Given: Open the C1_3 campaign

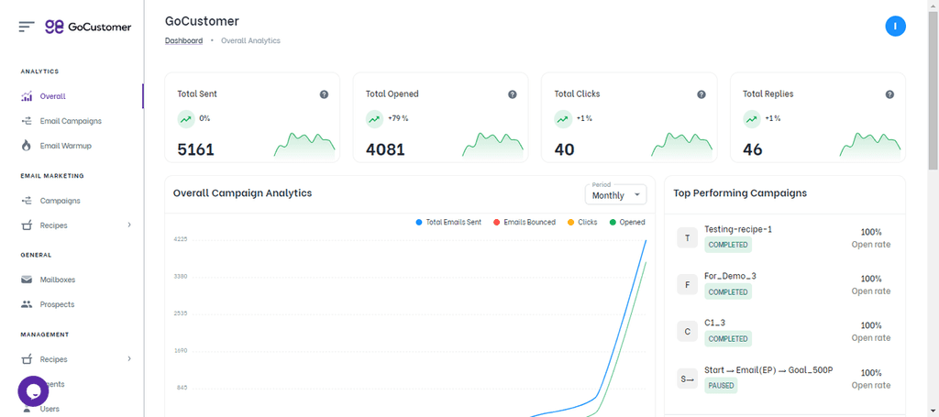Looking at the screenshot, I should tap(715, 323).
